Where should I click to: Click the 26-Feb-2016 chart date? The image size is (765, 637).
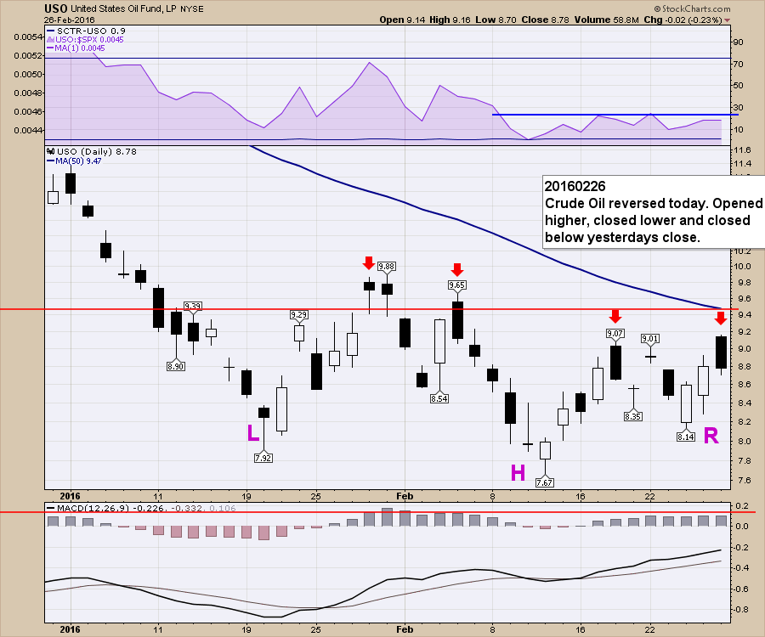click(70, 20)
